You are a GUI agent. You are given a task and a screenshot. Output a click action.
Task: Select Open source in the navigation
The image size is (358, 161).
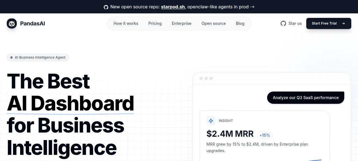coord(214,23)
